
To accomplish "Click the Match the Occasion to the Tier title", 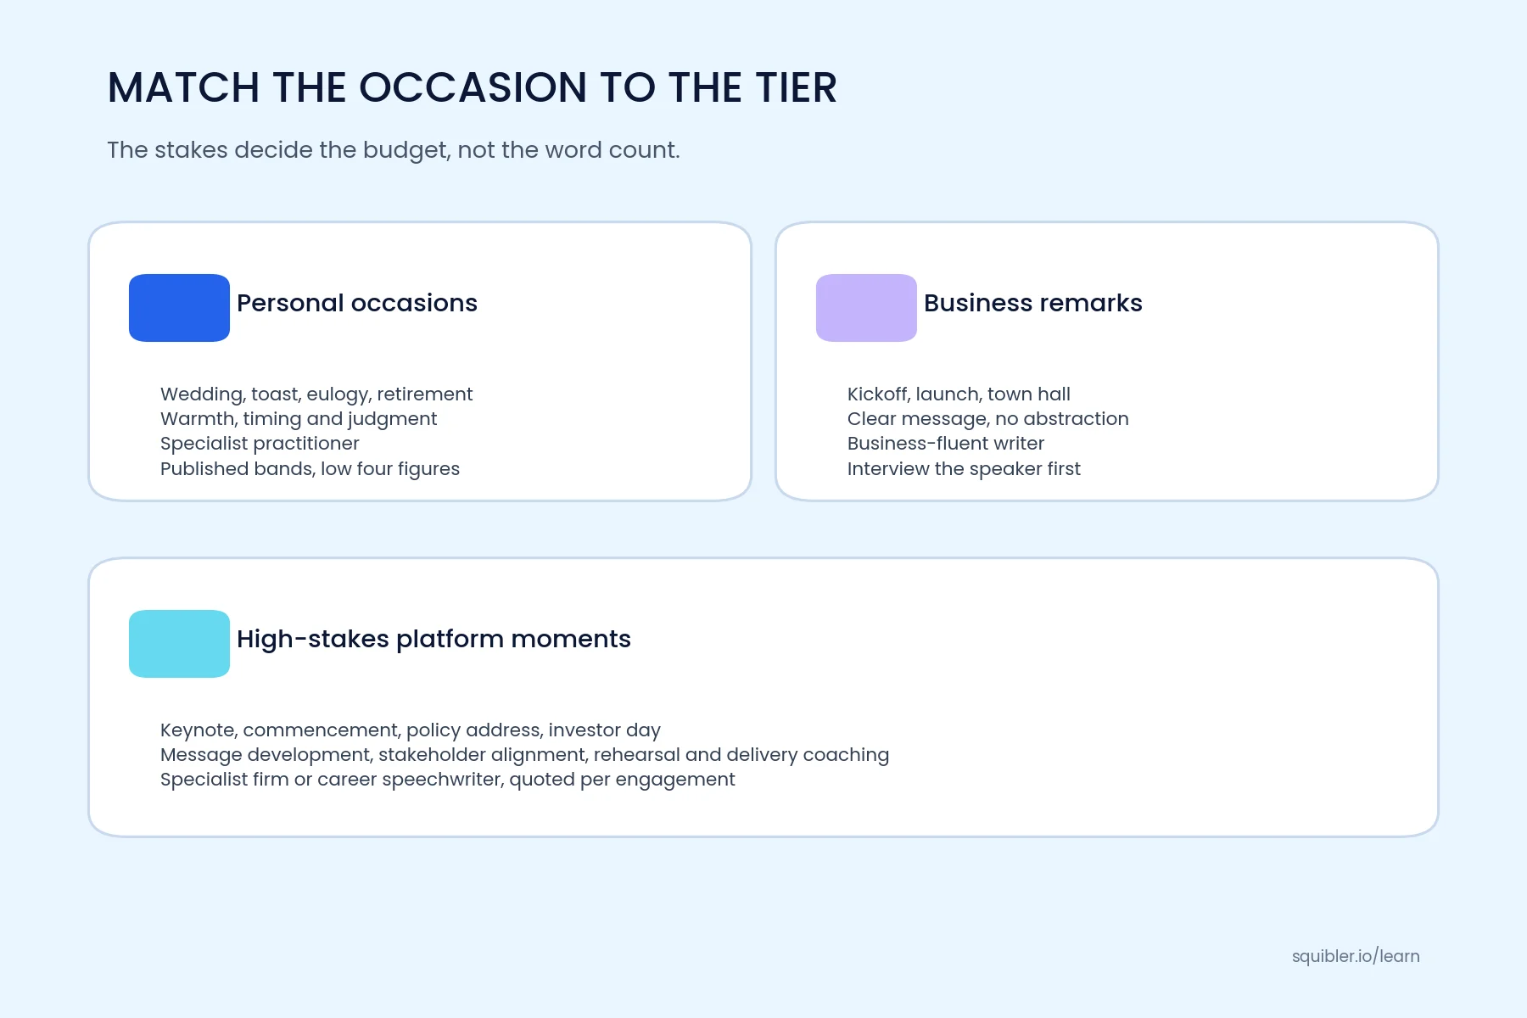I will tap(473, 87).
